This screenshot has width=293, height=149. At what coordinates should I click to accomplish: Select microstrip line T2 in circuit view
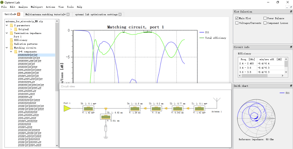tap(178, 108)
